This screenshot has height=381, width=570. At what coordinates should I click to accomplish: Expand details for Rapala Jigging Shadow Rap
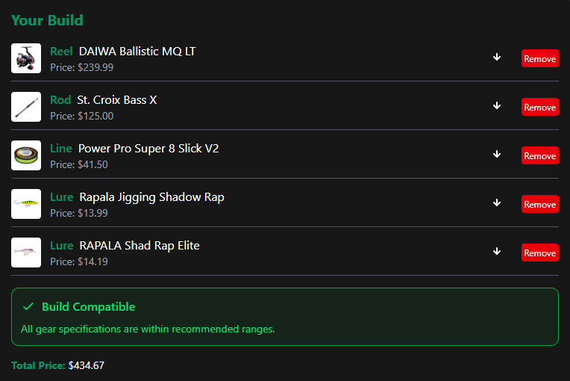click(x=497, y=203)
